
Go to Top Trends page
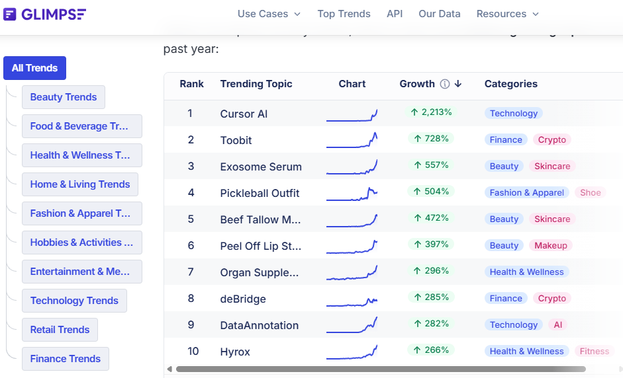(x=344, y=14)
